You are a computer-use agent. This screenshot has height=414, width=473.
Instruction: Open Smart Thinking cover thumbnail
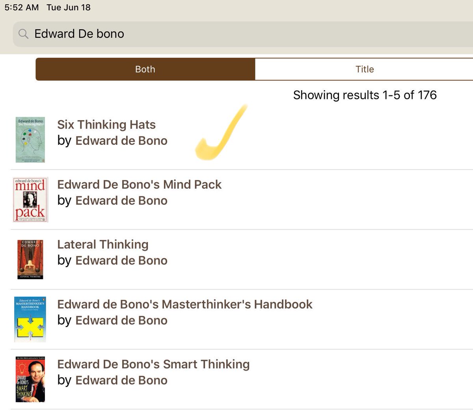click(30, 379)
